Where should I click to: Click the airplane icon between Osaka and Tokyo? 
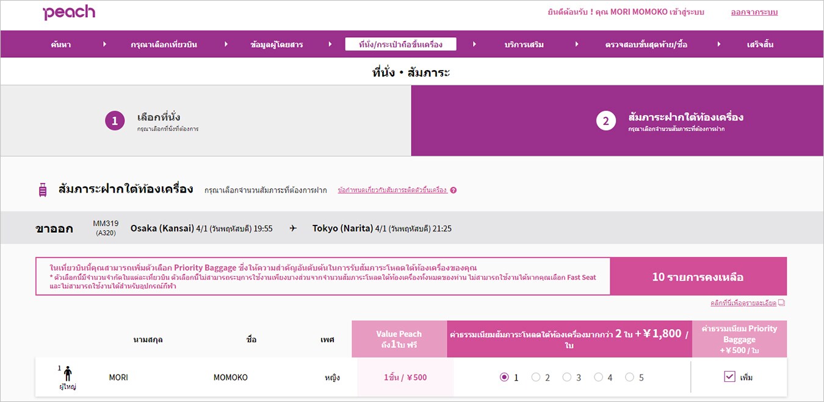click(x=293, y=228)
